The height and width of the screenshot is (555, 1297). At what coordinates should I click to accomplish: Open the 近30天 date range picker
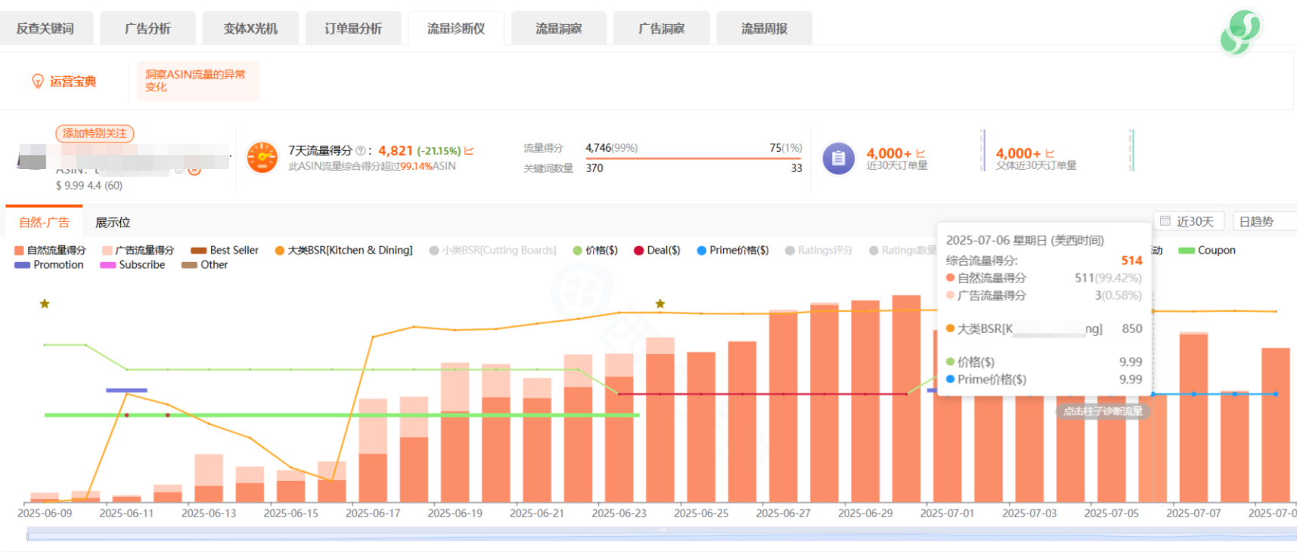point(1188,221)
